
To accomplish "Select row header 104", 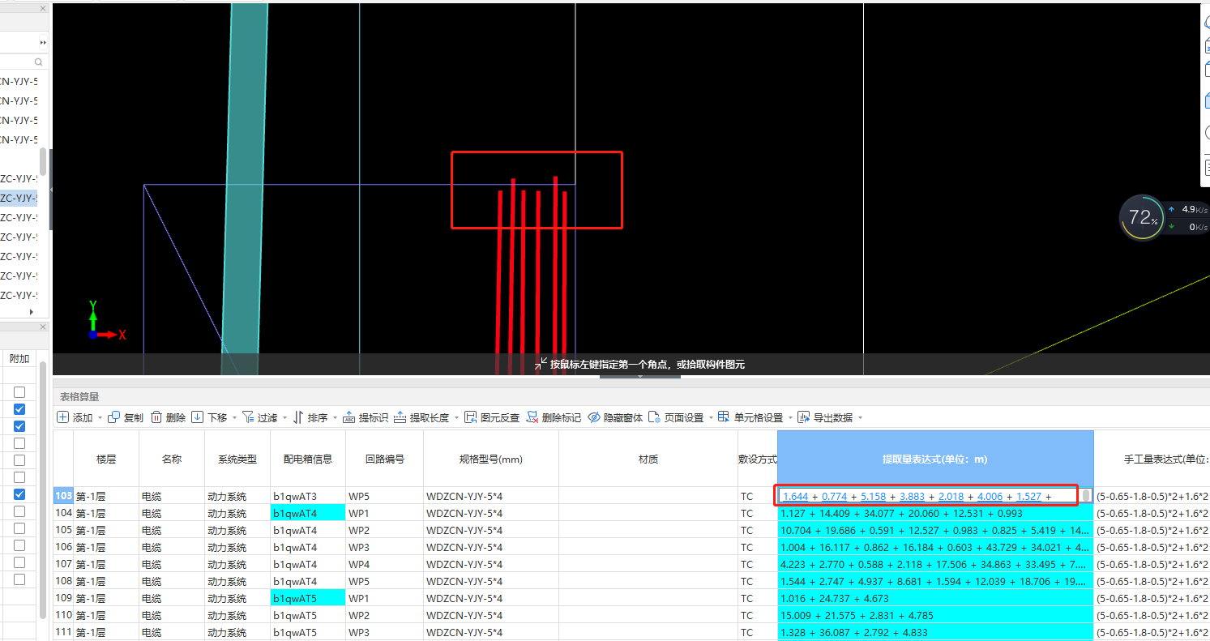I will point(63,513).
